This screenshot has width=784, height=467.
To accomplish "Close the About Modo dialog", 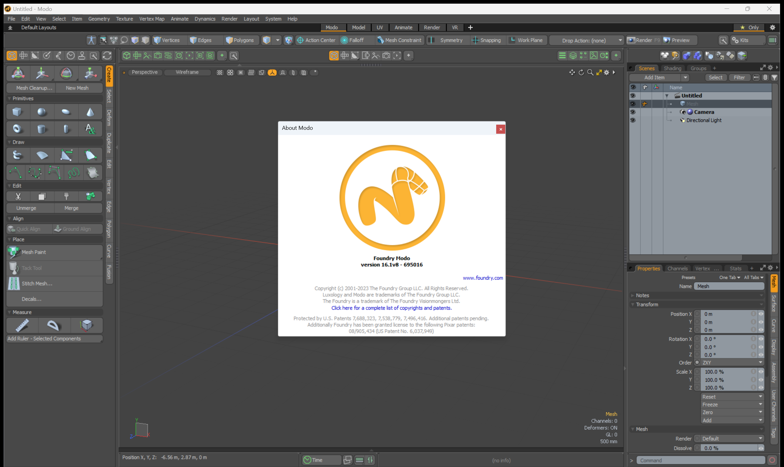I will tap(500, 129).
